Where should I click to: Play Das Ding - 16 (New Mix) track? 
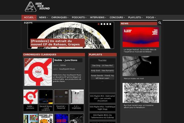click(102, 65)
